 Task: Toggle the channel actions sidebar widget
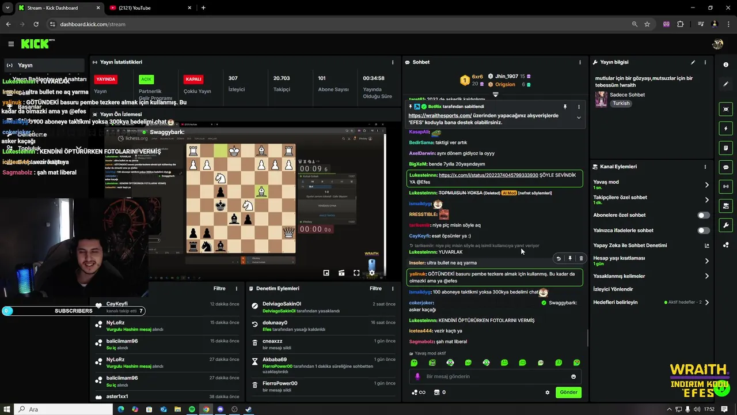tap(726, 206)
